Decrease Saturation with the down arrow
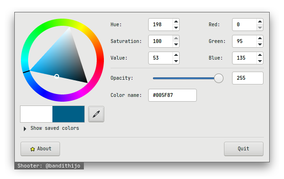 click(x=176, y=44)
